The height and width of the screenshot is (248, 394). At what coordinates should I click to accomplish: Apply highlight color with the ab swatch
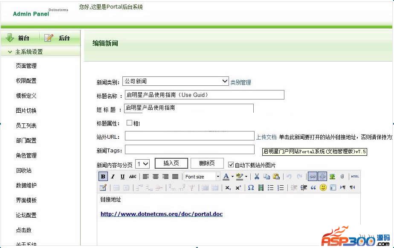pos(240,177)
